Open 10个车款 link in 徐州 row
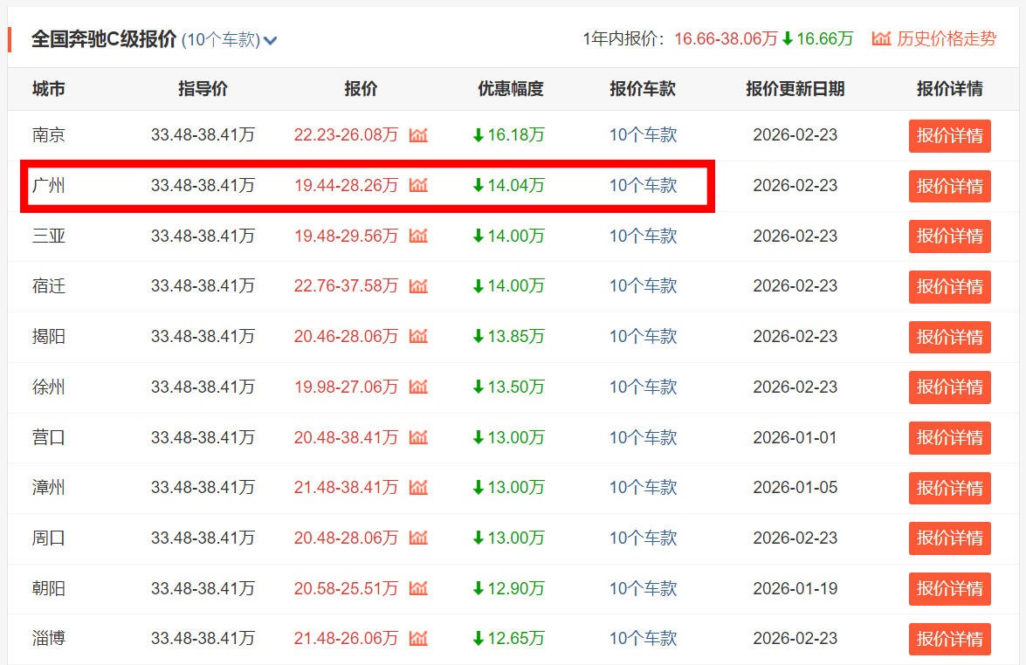Viewport: 1026px width, 665px height. (x=644, y=387)
